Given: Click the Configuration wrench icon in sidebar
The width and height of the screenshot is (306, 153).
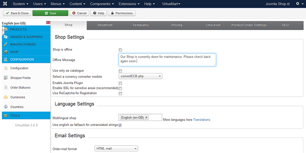Looking at the screenshot, I should [6, 68].
